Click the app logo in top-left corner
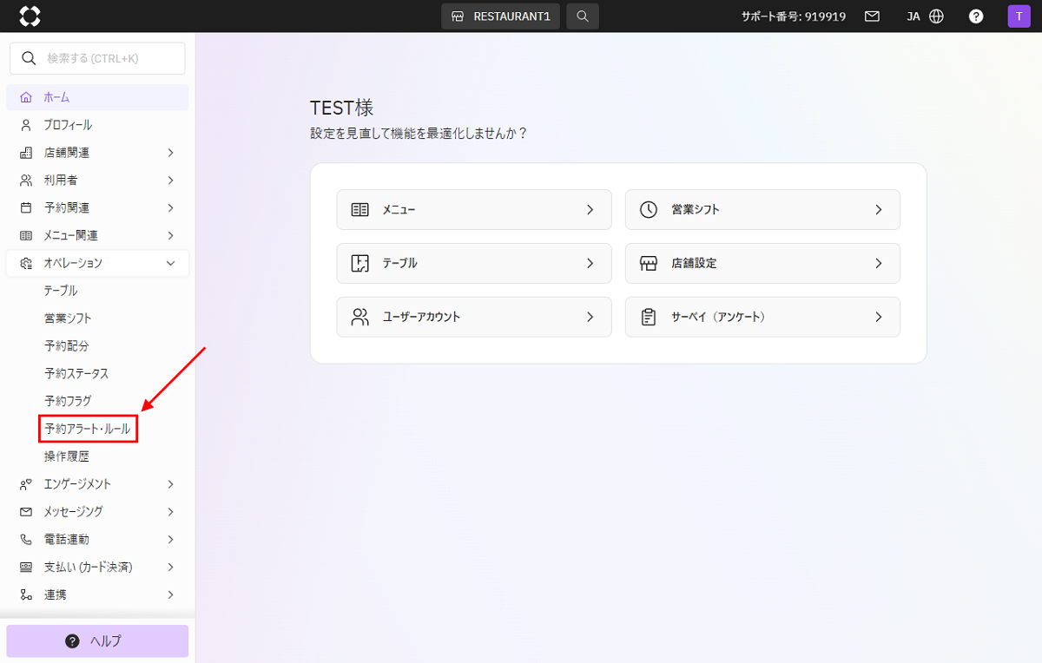Screen dimensions: 1042x663 coord(30,16)
